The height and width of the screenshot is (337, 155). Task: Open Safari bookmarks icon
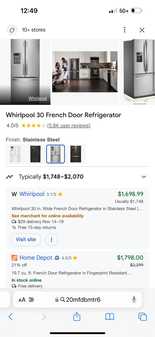point(110,317)
